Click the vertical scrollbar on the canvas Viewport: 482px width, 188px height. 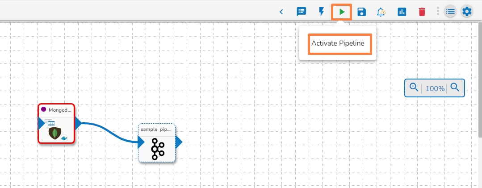481,80
